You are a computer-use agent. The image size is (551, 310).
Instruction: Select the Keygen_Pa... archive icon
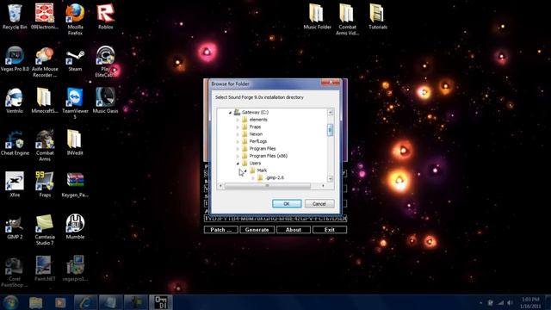click(x=75, y=184)
